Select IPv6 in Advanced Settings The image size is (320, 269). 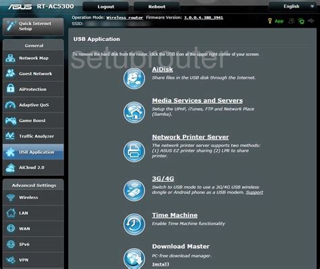point(33,244)
